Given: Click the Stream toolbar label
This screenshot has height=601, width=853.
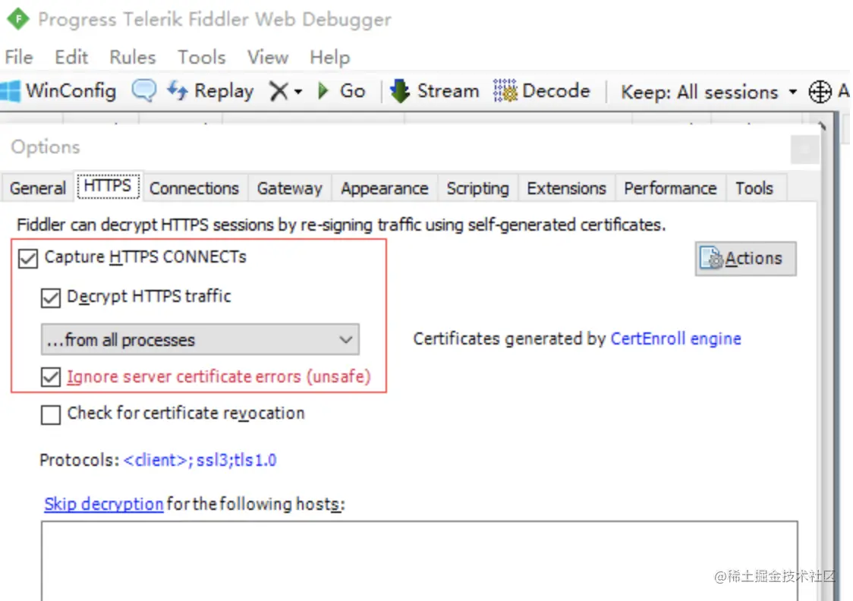Looking at the screenshot, I should pyautogui.click(x=449, y=91).
